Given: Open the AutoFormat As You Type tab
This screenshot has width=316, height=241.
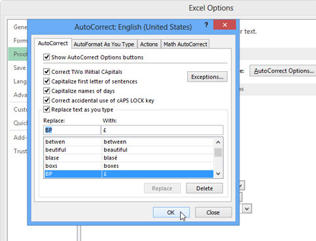Looking at the screenshot, I should click(104, 44).
